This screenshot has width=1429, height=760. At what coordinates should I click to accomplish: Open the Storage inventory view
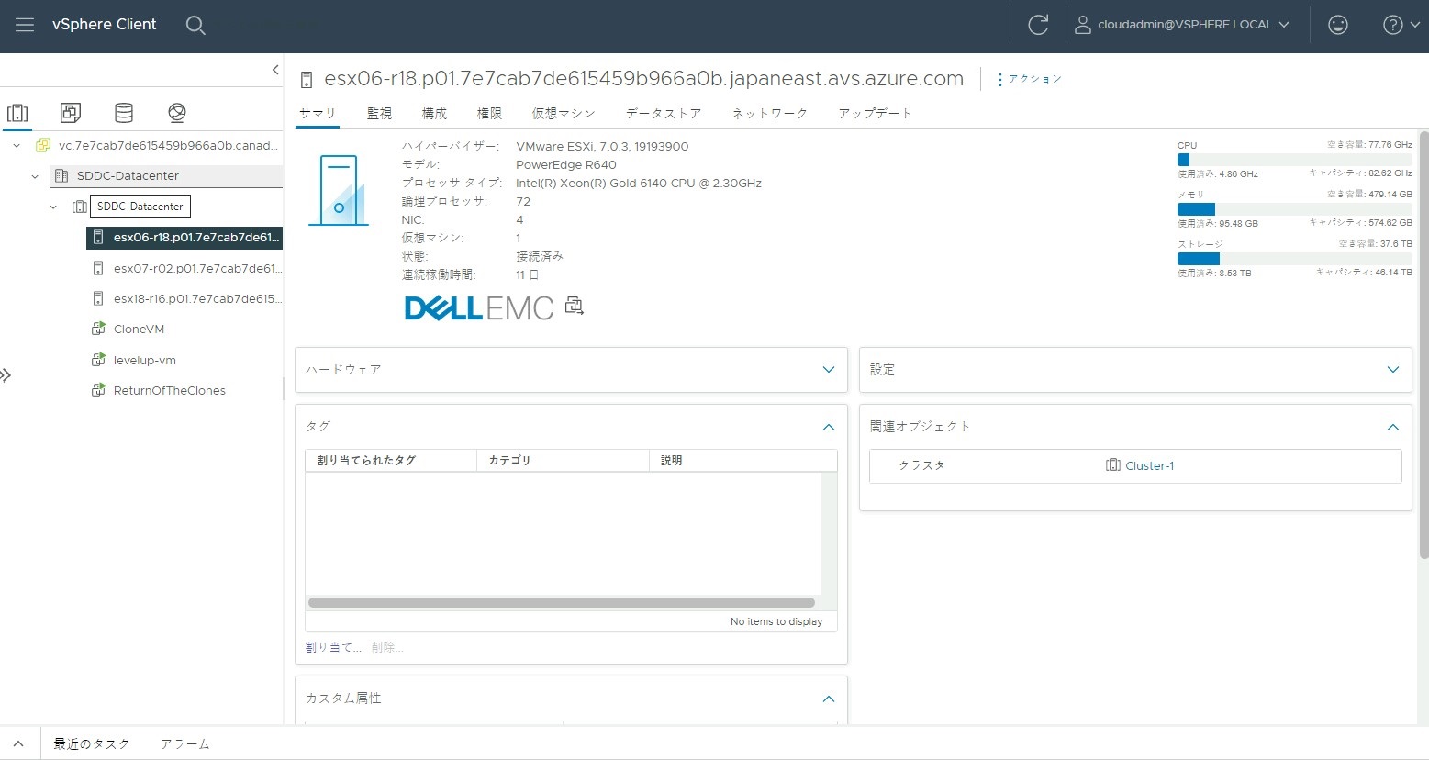click(x=124, y=112)
